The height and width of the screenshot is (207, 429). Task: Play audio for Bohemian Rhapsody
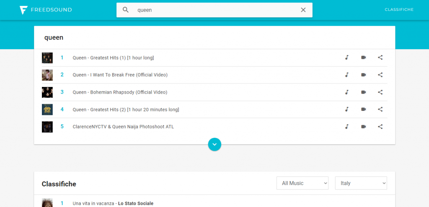pyautogui.click(x=346, y=92)
